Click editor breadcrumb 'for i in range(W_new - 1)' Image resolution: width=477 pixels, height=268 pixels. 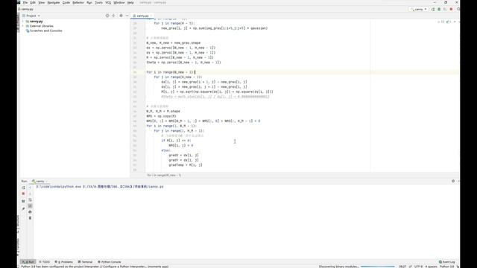coord(164,175)
